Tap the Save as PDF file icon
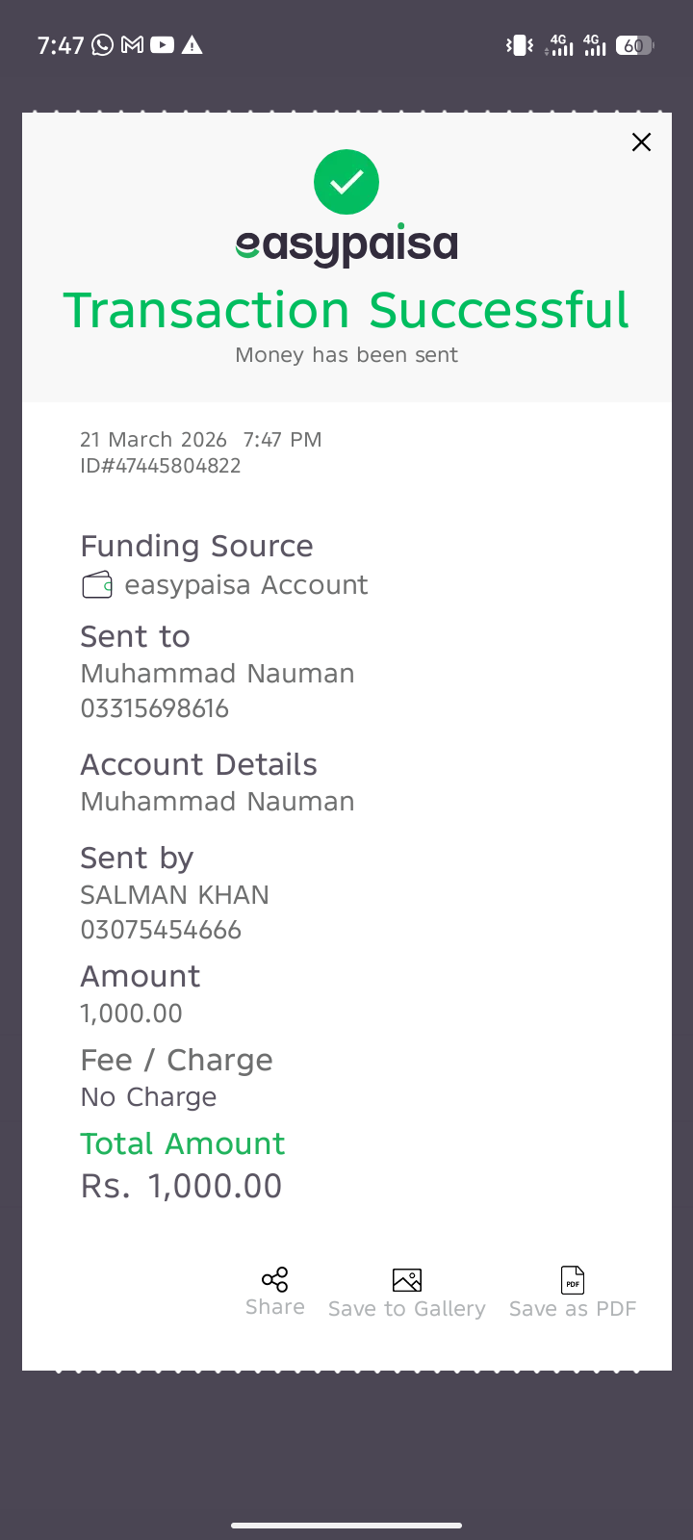This screenshot has width=693, height=1540. tap(573, 1280)
